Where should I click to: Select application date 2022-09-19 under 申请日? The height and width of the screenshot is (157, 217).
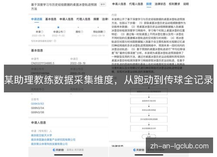(78, 63)
